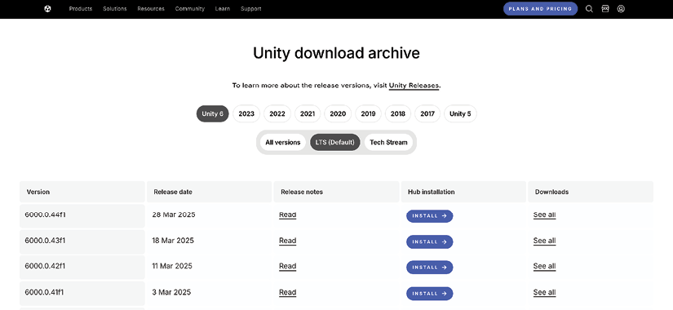Click the 11 Mar 2025 release date
The image size is (673, 310).
tap(172, 266)
